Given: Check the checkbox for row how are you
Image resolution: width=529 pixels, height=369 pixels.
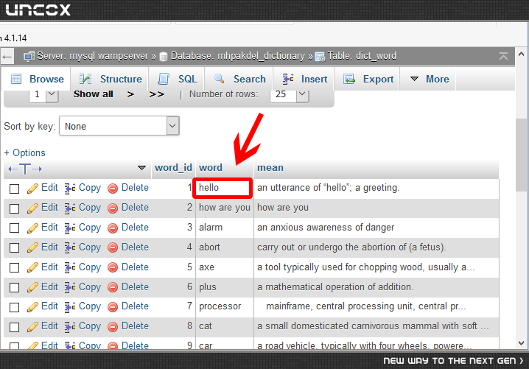Looking at the screenshot, I should pyautogui.click(x=14, y=208).
